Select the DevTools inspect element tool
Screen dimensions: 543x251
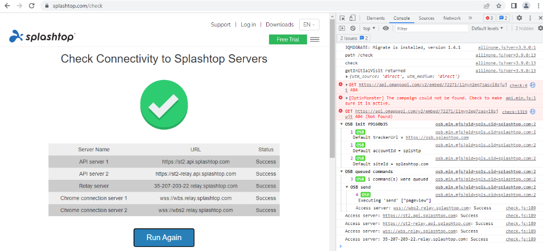click(342, 18)
